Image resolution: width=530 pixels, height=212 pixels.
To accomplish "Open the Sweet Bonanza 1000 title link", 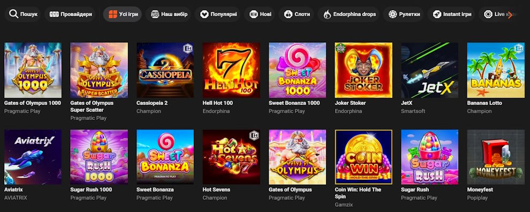I will coord(294,103).
